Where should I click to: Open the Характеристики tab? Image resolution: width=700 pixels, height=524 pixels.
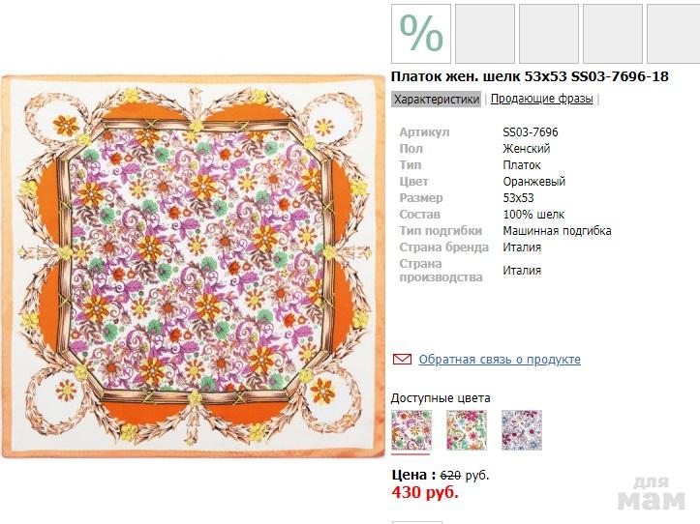(437, 99)
